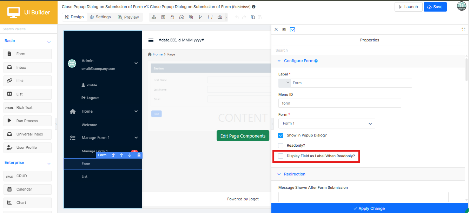
Task: Click the curly braces icon in the toolbar
Action: 210,17
